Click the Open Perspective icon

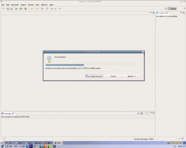[x=166, y=9]
